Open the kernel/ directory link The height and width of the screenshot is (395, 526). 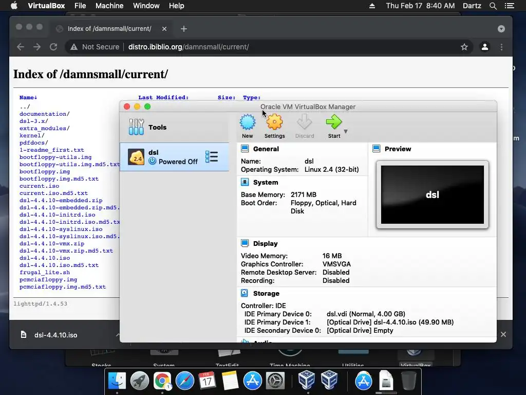click(32, 135)
